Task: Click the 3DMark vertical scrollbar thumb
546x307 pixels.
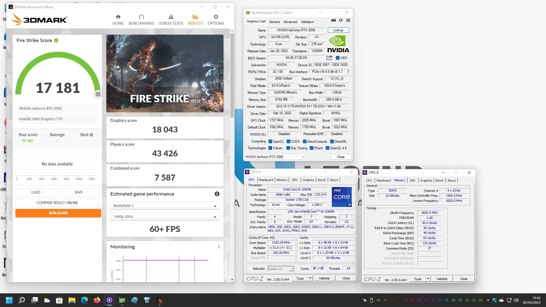Action: 232,75
